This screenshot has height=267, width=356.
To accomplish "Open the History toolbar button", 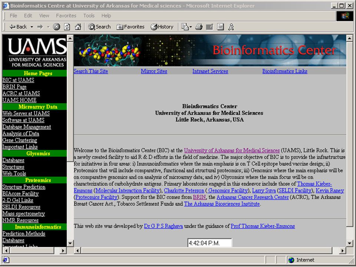I will pyautogui.click(x=162, y=27).
